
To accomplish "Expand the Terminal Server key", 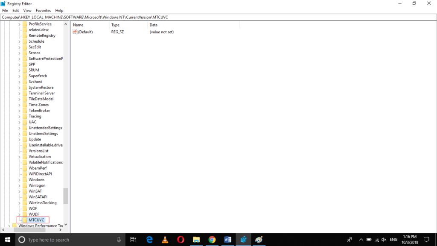I will point(19,93).
